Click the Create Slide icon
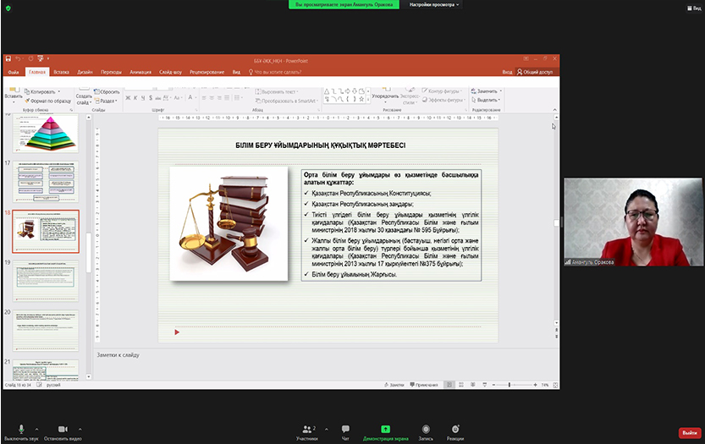The width and height of the screenshot is (705, 444). coord(84,91)
